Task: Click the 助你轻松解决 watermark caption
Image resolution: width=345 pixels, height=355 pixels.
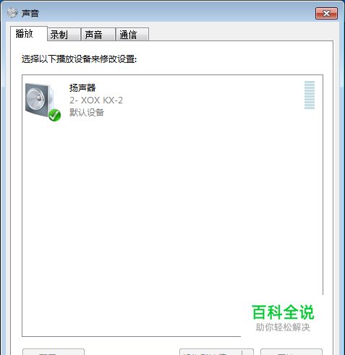Action: point(283,328)
